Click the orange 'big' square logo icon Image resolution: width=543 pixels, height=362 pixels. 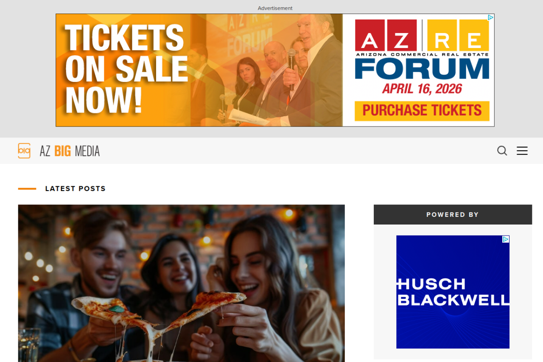point(24,151)
